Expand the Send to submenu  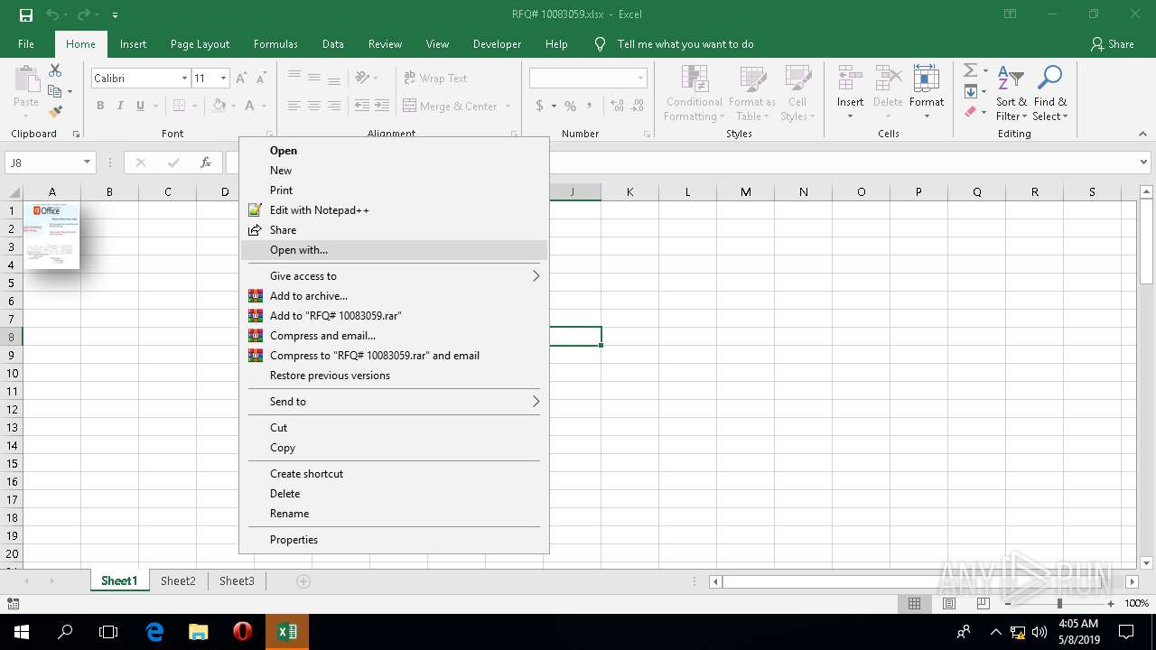[394, 402]
